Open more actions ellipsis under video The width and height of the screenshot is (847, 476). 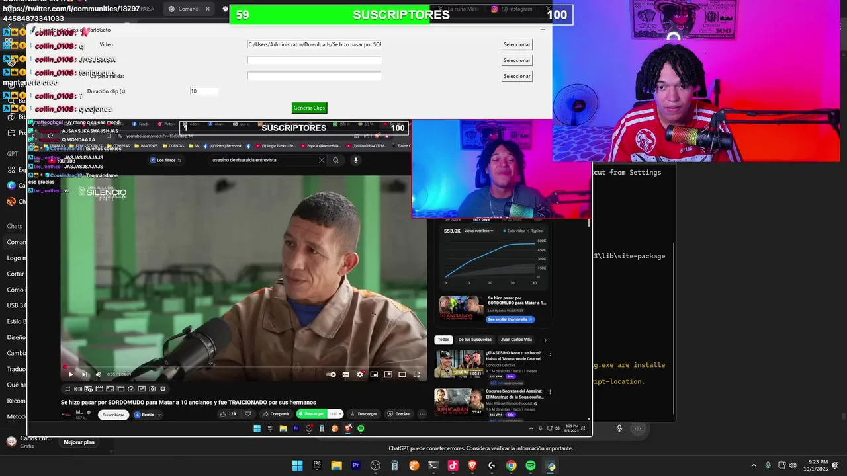pos(422,414)
